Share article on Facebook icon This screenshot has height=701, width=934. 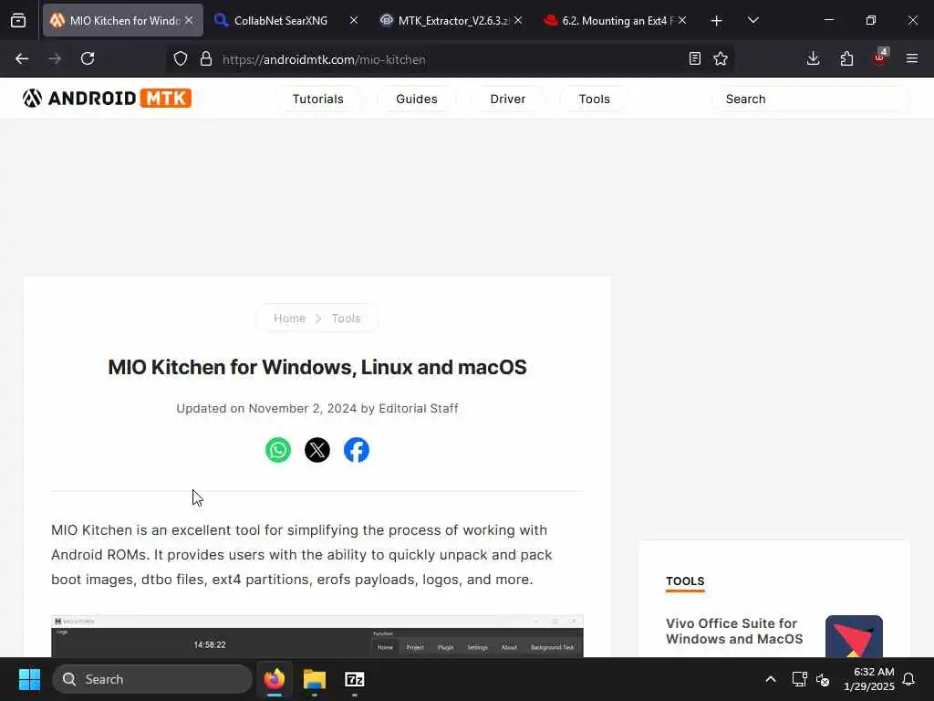pos(357,450)
